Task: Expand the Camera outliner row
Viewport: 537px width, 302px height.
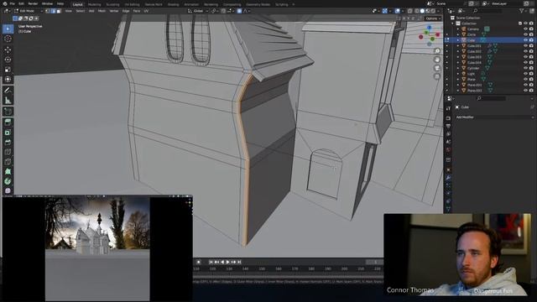Action: coord(458,29)
